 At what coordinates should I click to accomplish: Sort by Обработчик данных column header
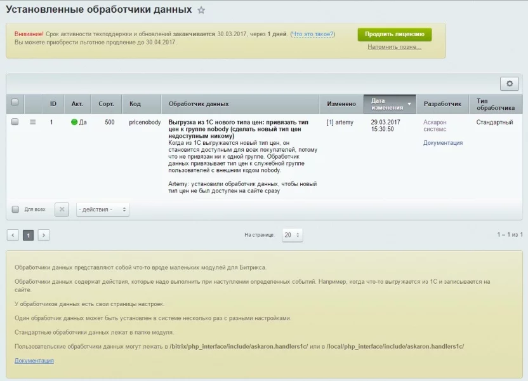pos(199,104)
